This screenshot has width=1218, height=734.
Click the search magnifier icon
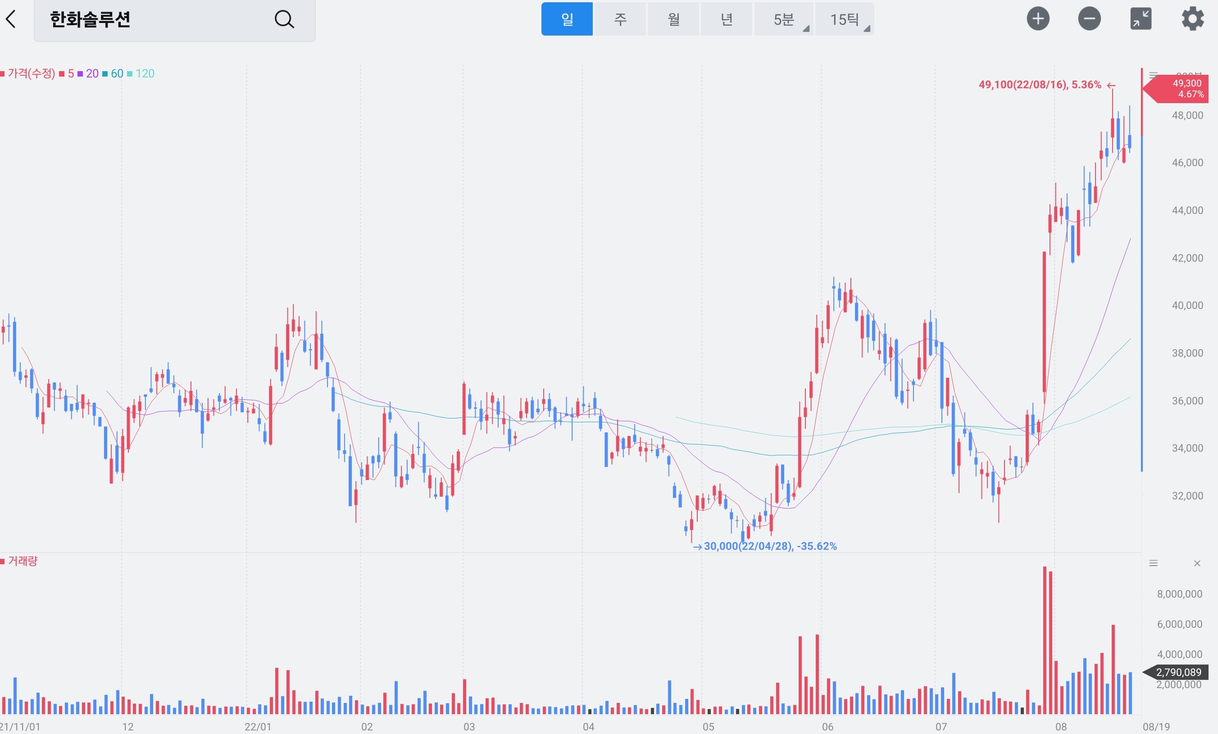(284, 19)
